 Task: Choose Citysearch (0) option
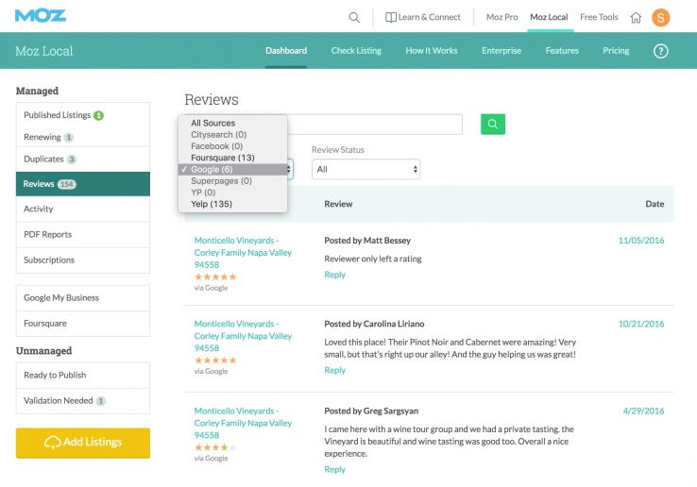[232, 135]
